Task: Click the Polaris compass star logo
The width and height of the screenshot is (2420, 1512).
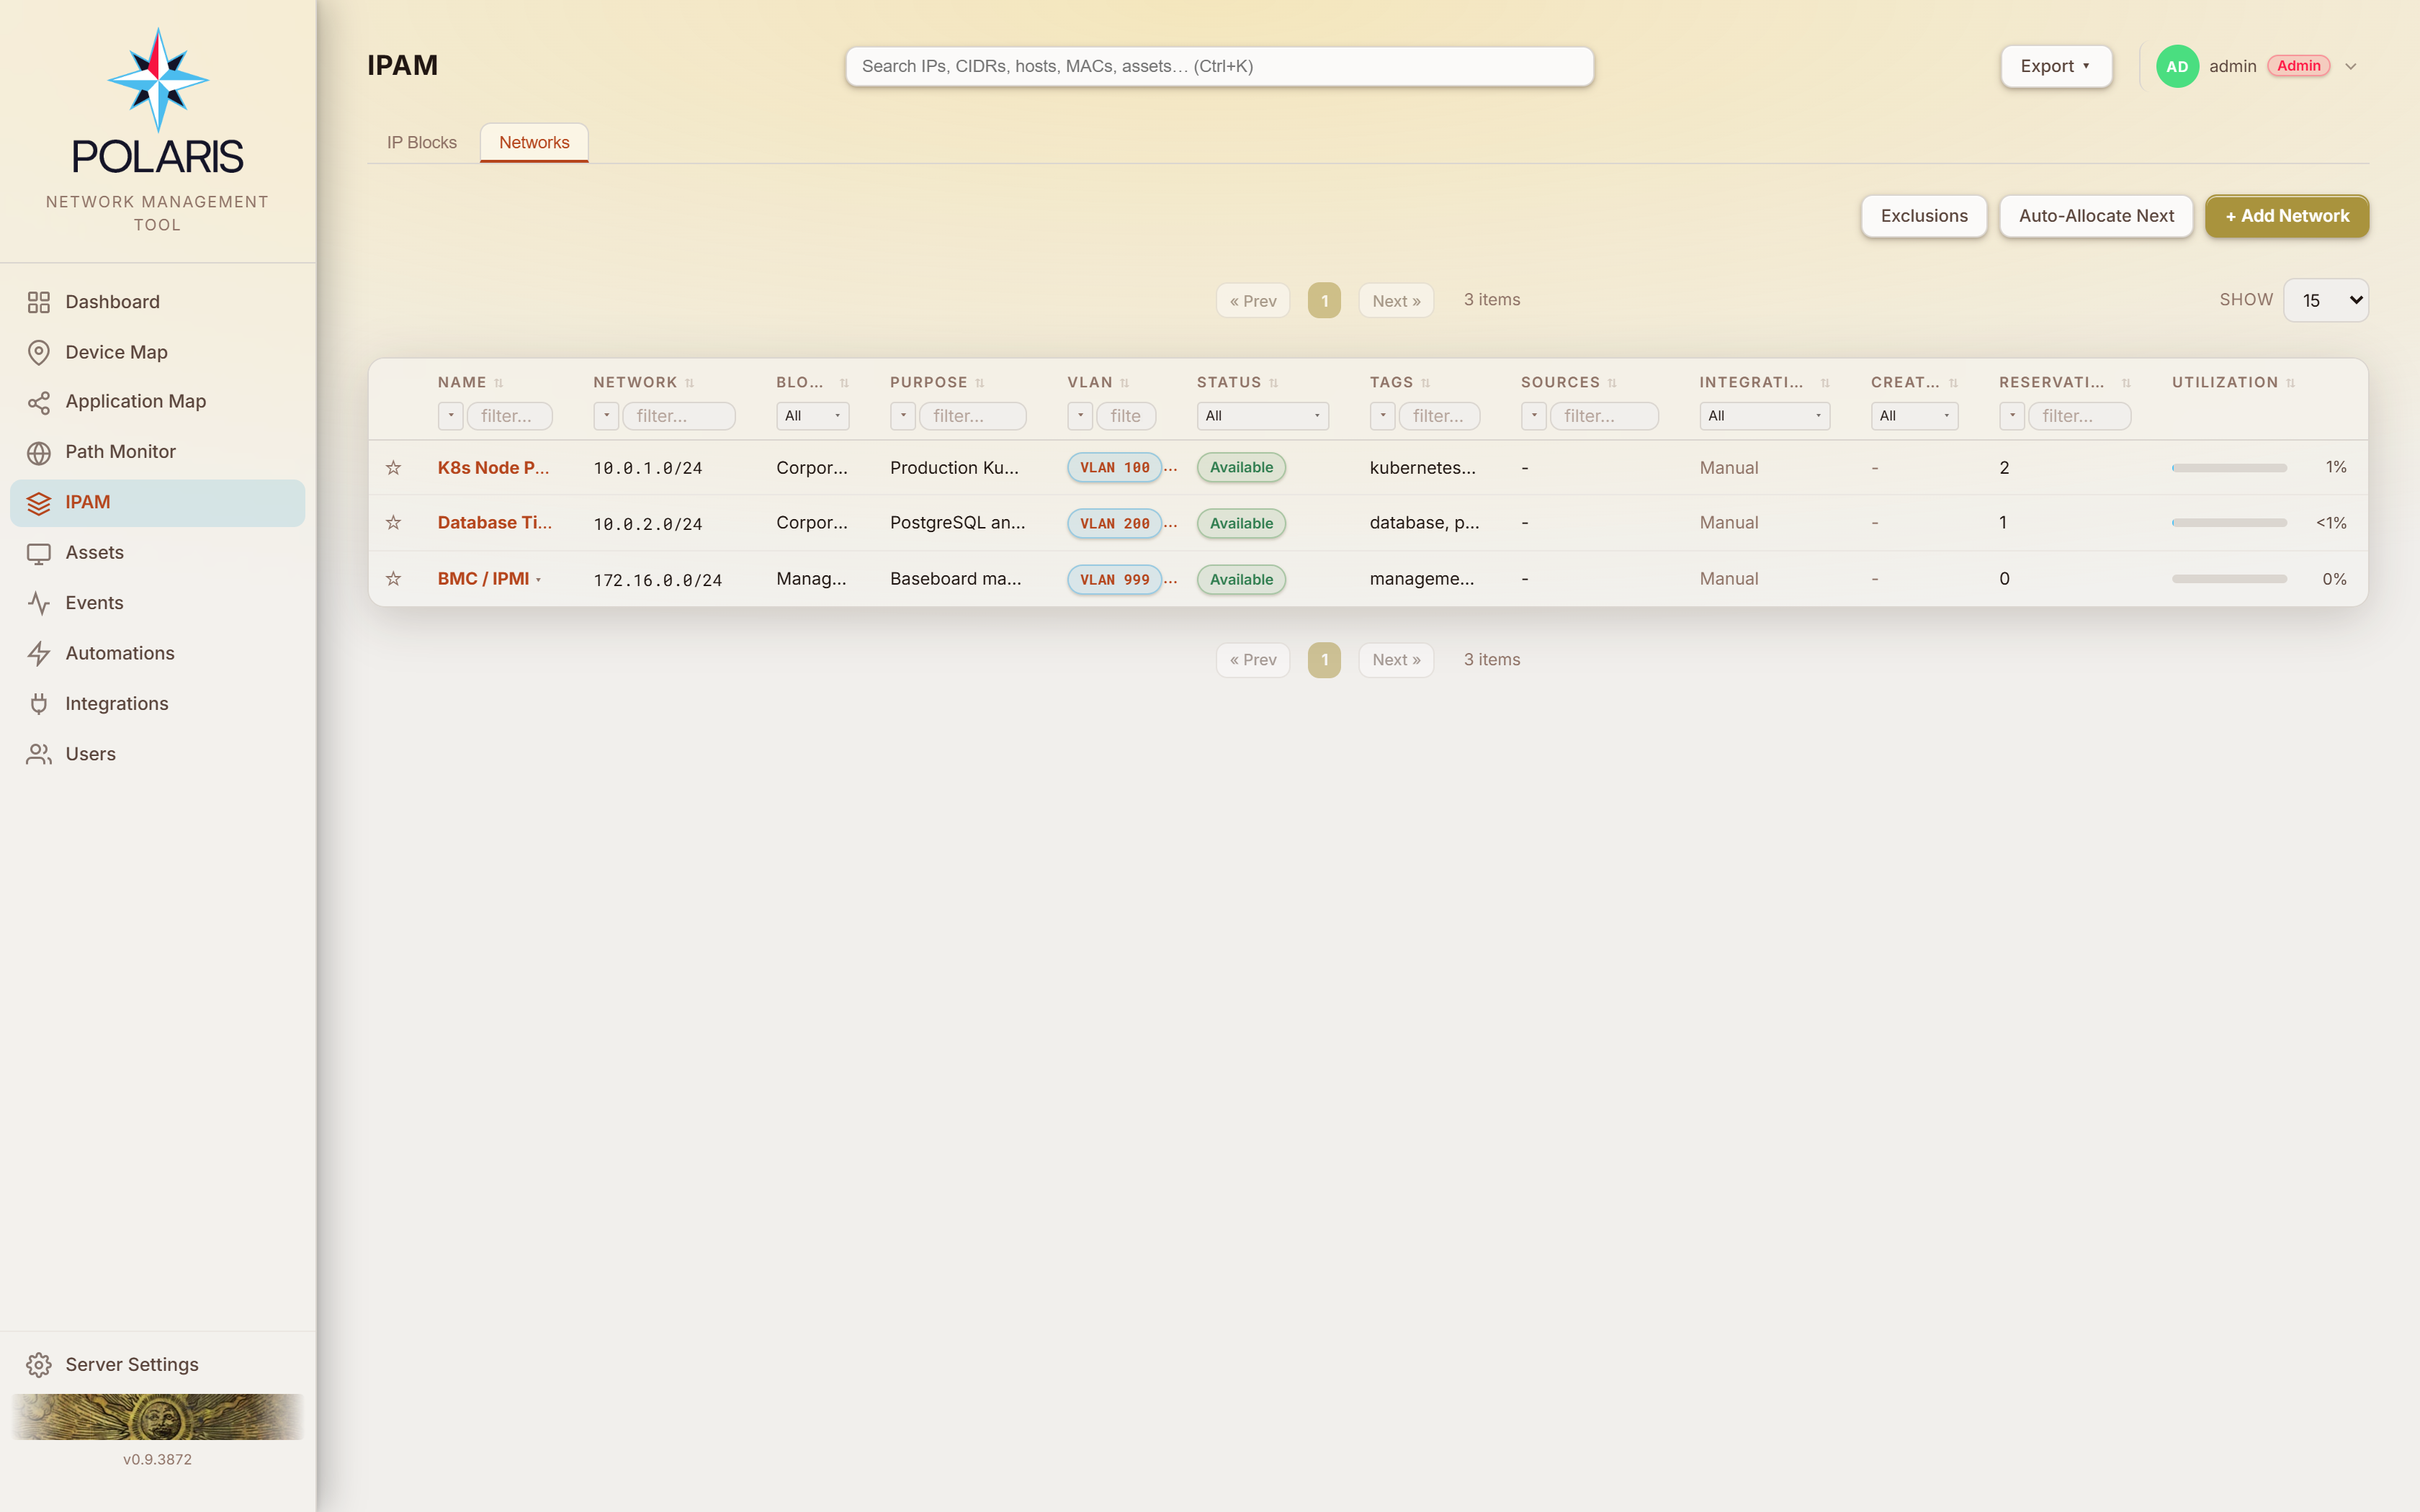Action: (158, 80)
